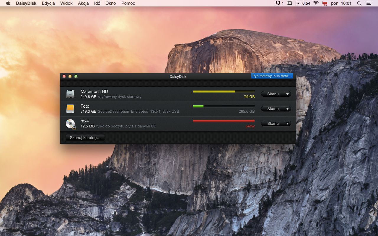The width and height of the screenshot is (378, 236).
Task: Click the Polish PRO keyboard flag icon
Action: [325, 3]
